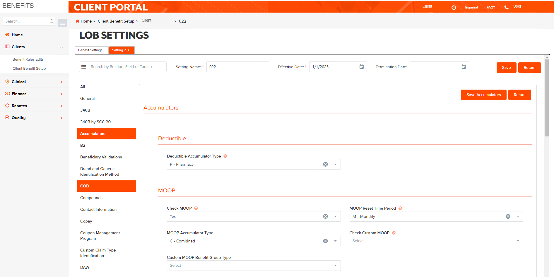Open the DAW section
This screenshot has height=277, width=554.
click(x=107, y=267)
